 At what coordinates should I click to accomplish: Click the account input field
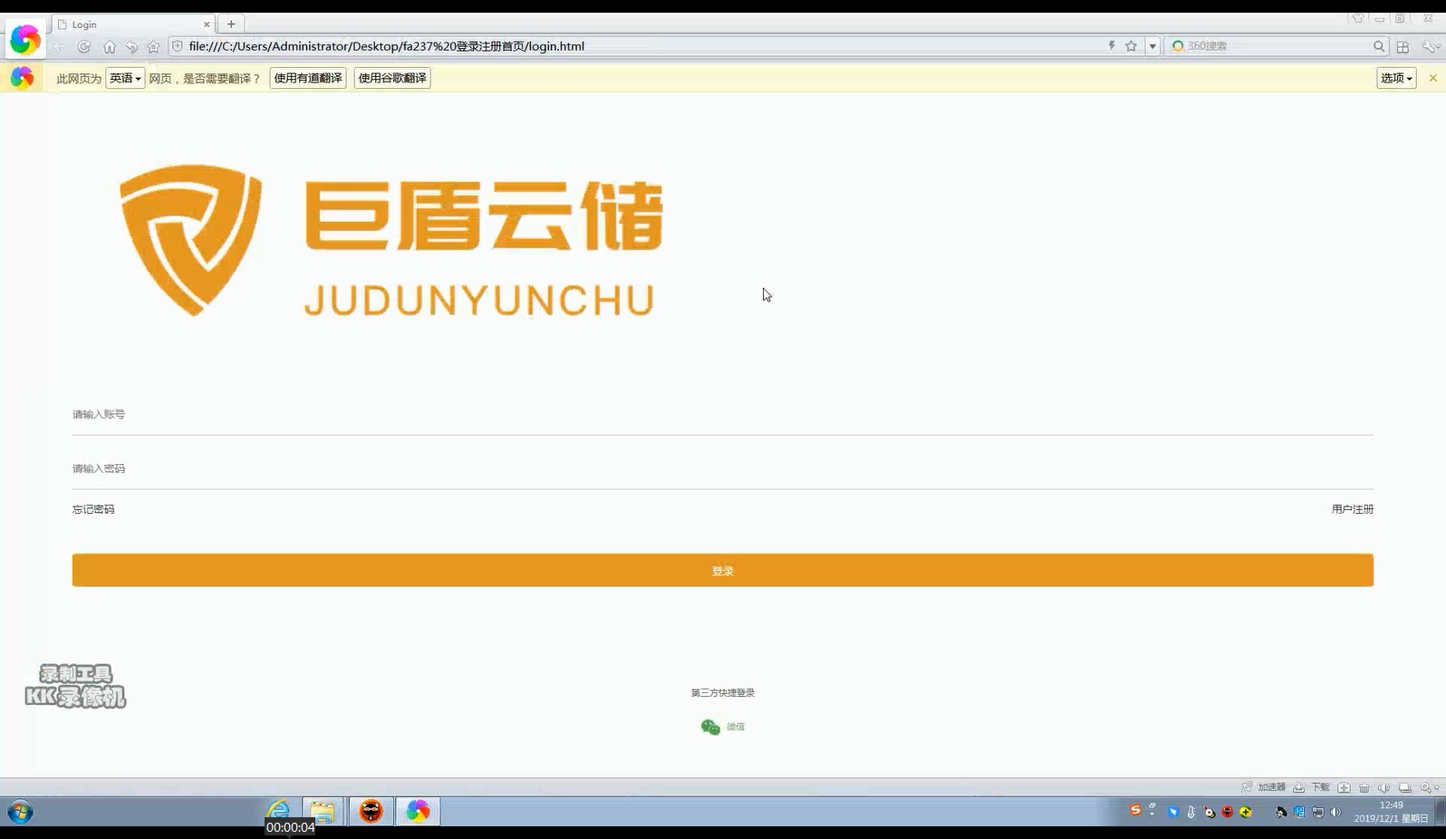pyautogui.click(x=723, y=414)
